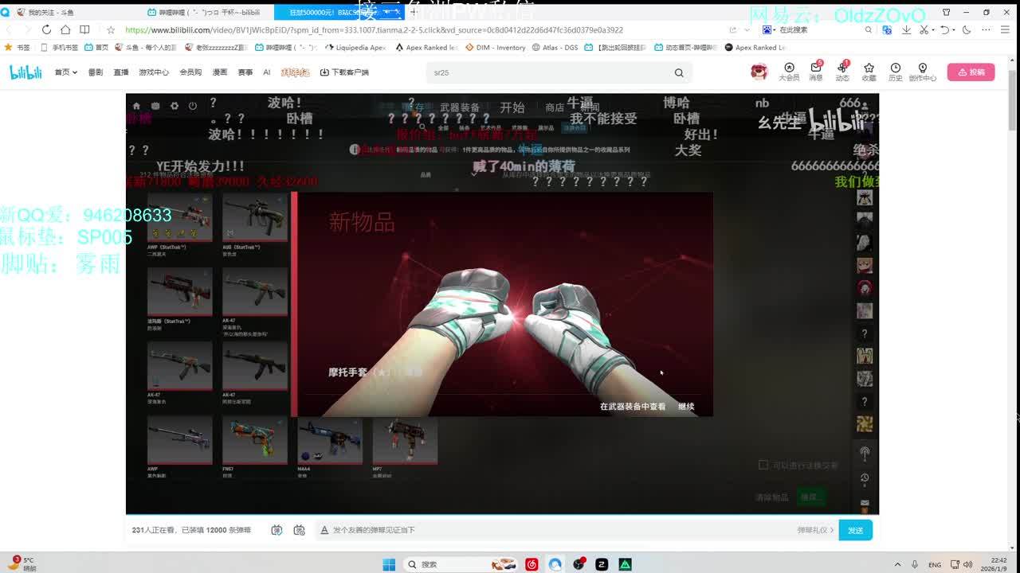The image size is (1020, 573).
Task: Click the search magnifier in bilibili search box
Action: click(679, 72)
